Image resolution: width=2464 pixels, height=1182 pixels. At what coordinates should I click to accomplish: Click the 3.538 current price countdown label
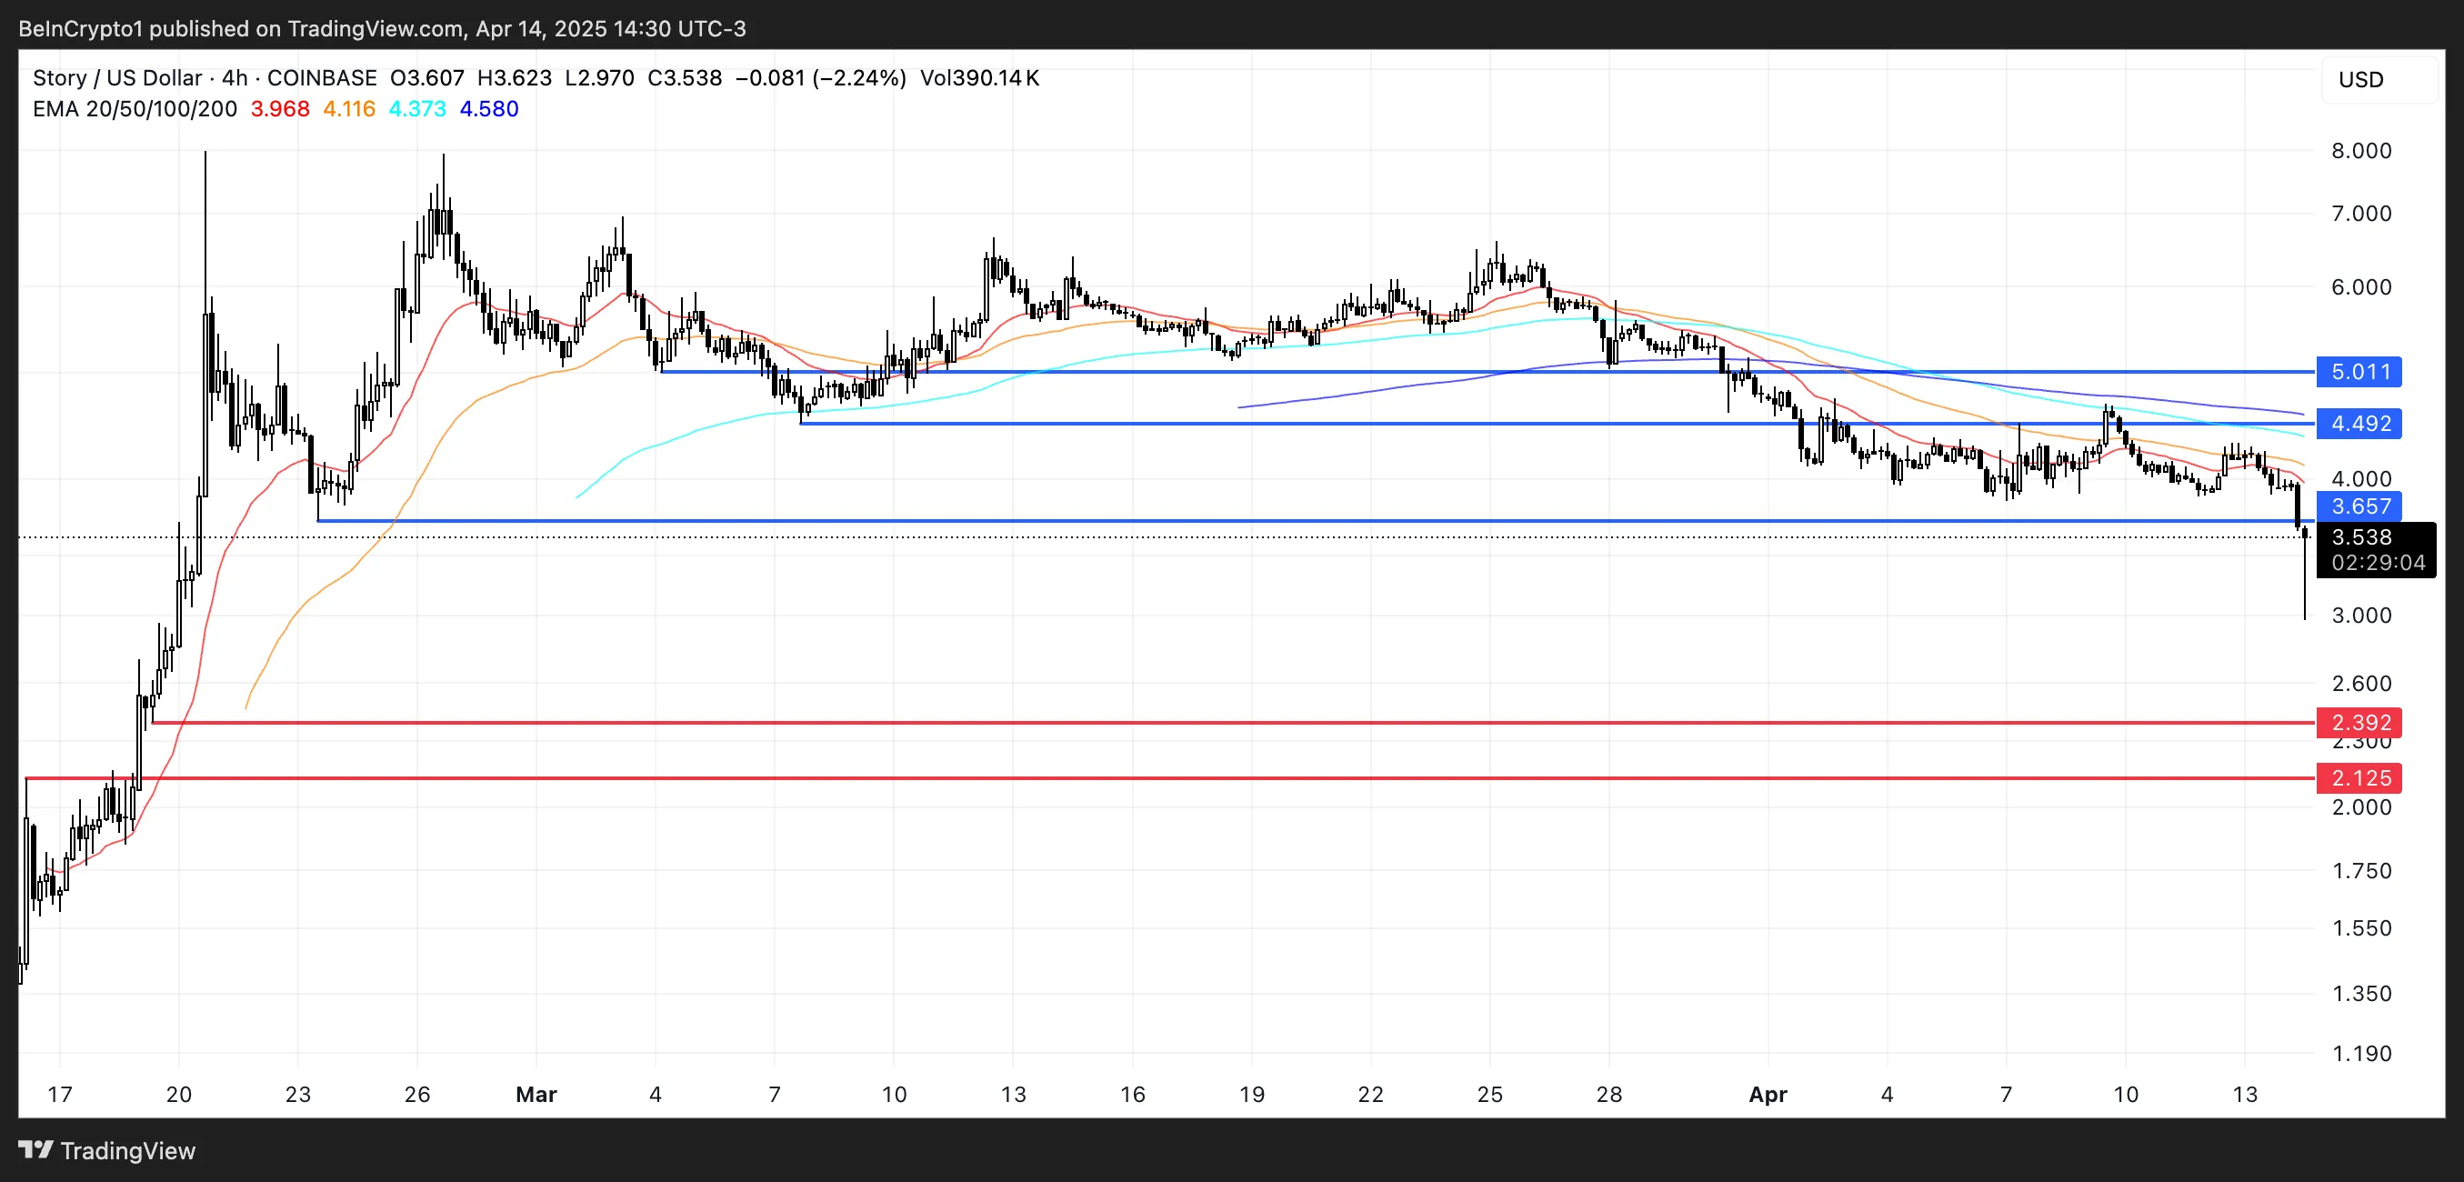pyautogui.click(x=2376, y=550)
